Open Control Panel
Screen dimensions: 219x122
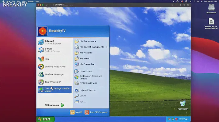click(x=85, y=71)
